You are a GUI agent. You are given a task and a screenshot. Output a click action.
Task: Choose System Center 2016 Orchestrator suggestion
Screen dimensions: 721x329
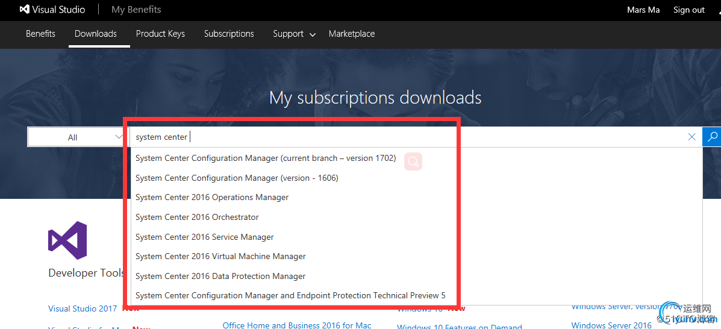coord(197,217)
